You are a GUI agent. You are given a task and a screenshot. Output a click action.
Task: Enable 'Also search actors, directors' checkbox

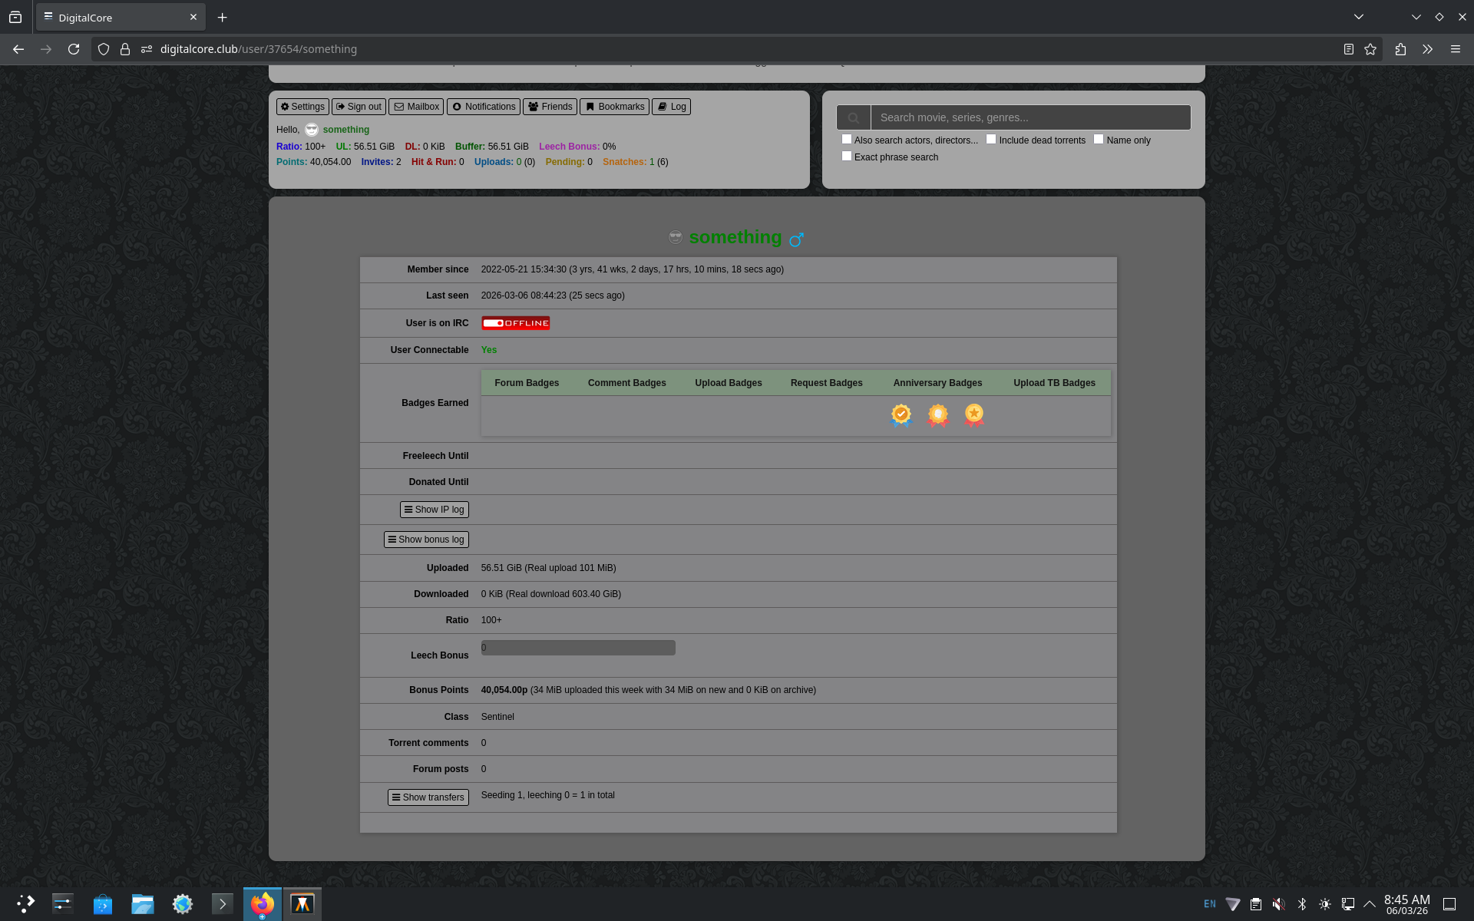tap(847, 140)
